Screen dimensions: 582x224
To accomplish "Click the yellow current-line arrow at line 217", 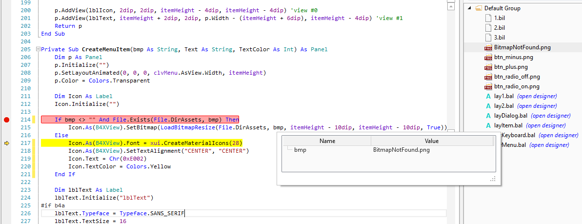I will [7, 143].
